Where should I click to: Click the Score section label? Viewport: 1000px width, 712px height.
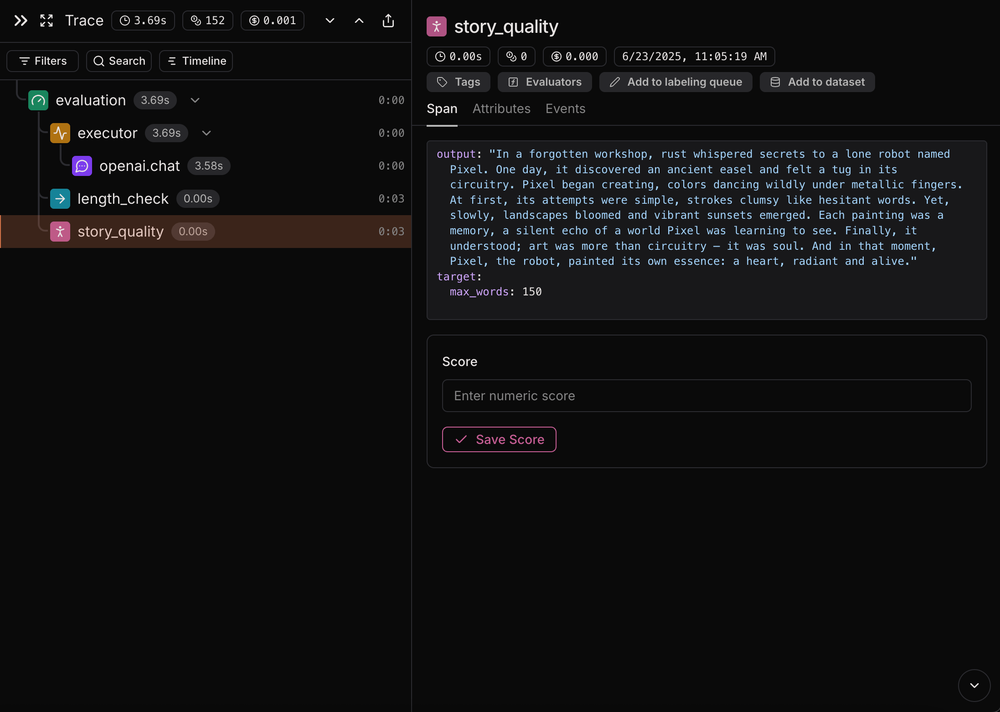tap(460, 361)
